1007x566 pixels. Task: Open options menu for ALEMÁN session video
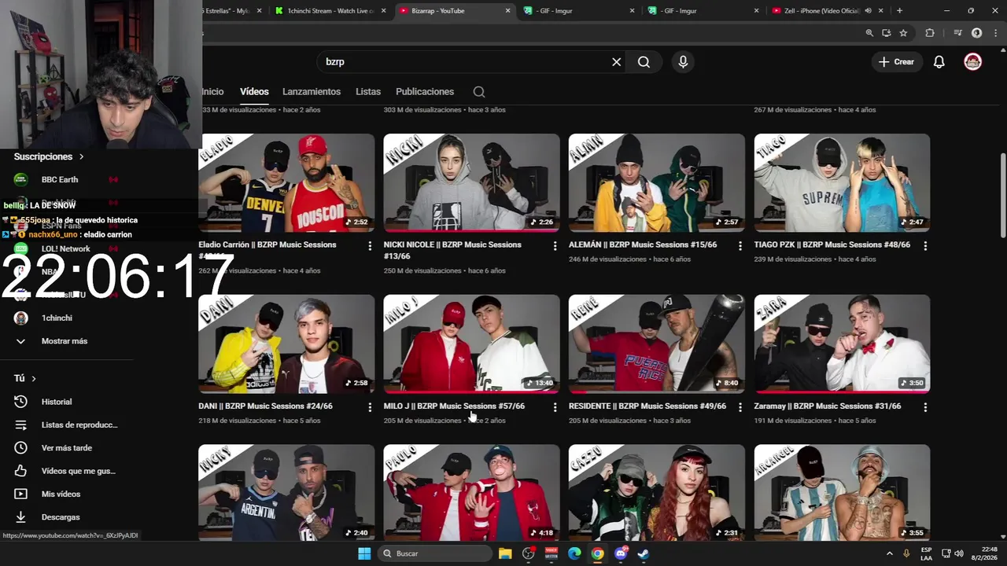(740, 246)
